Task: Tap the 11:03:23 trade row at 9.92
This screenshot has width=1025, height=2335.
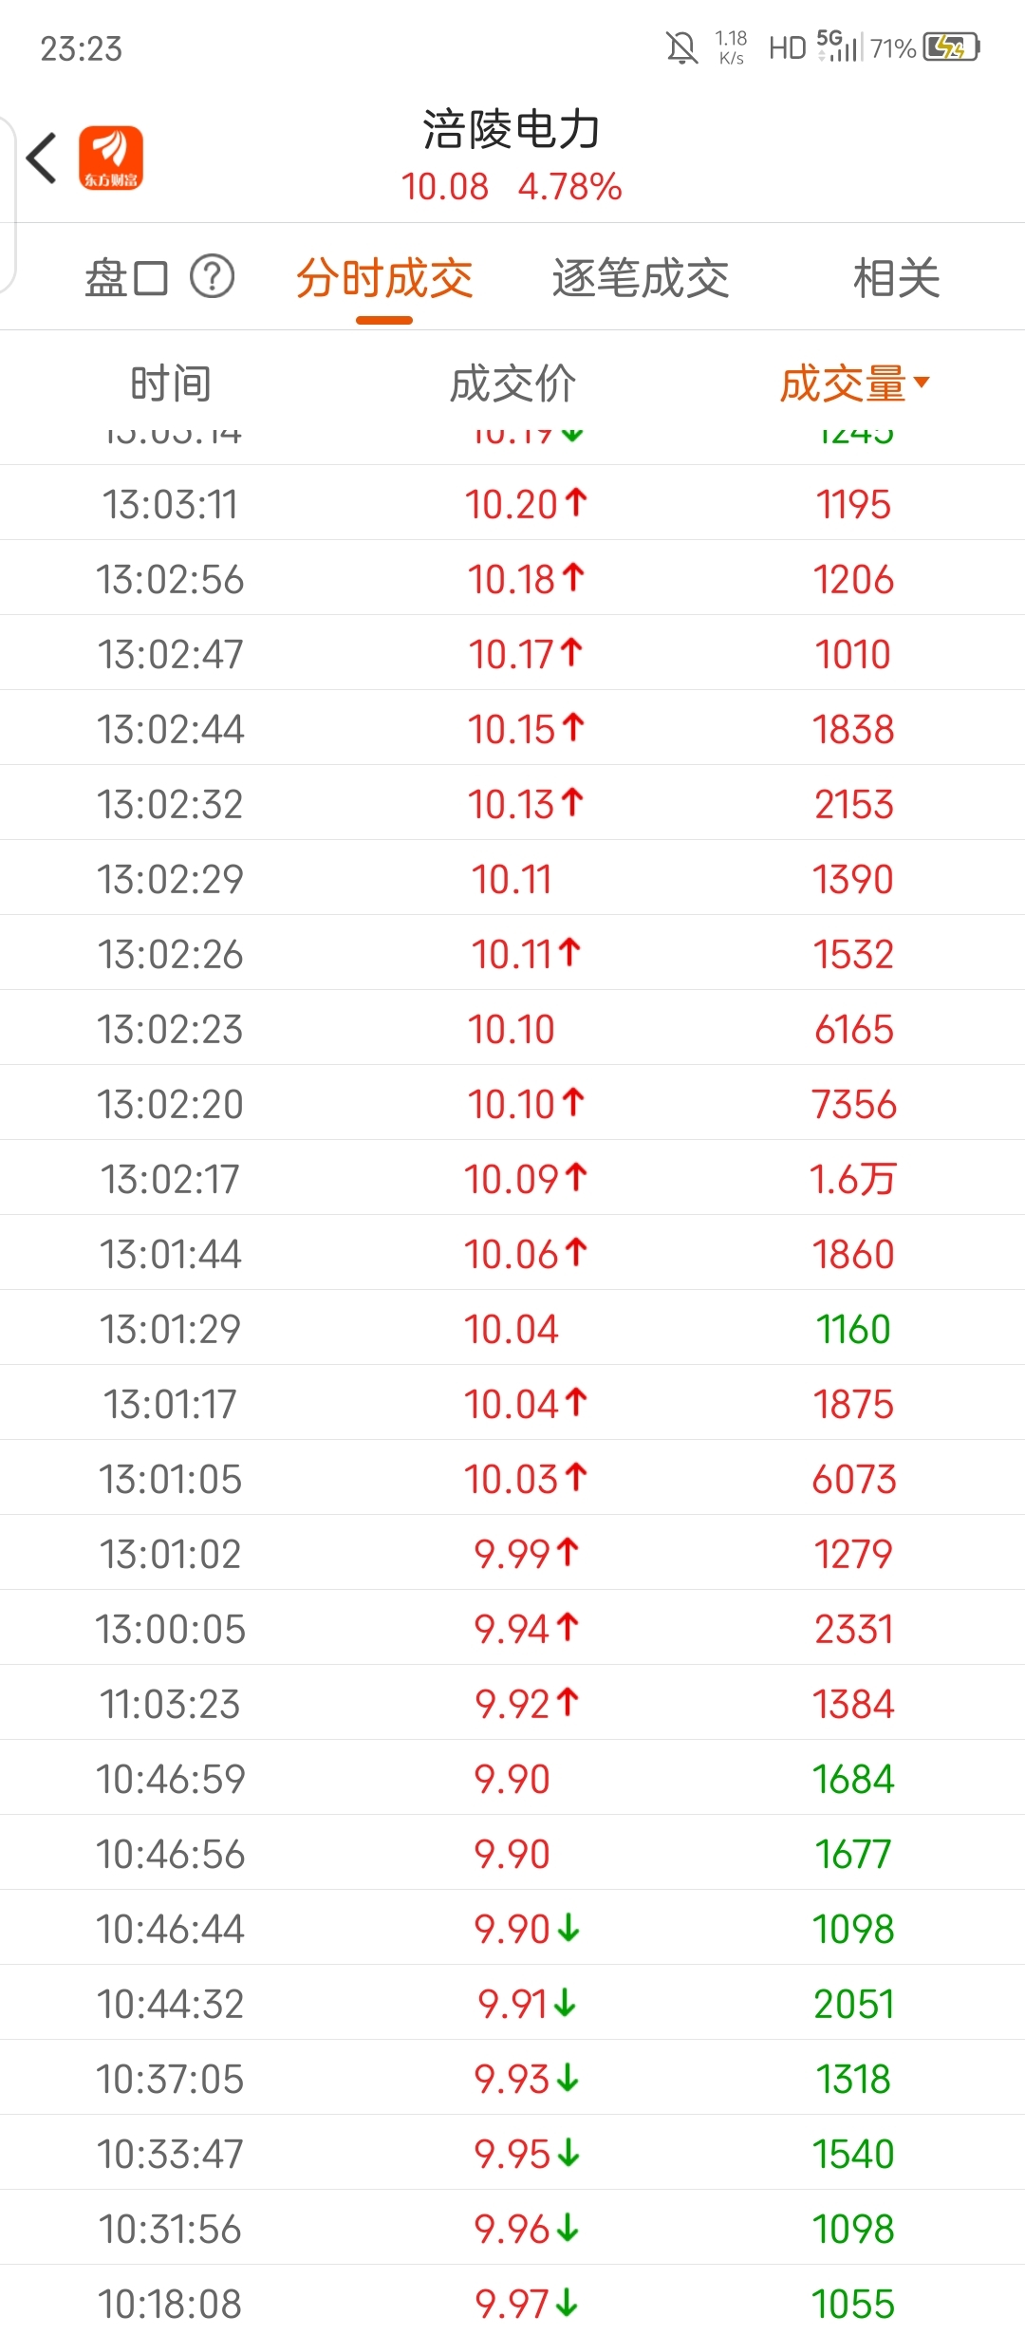Action: tap(512, 1703)
